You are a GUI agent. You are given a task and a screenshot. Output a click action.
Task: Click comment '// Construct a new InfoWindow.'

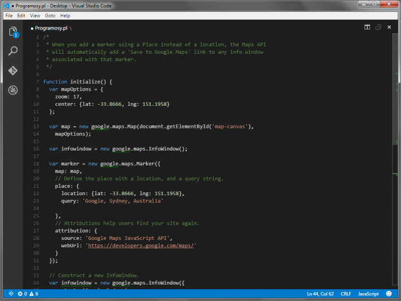tap(94, 276)
